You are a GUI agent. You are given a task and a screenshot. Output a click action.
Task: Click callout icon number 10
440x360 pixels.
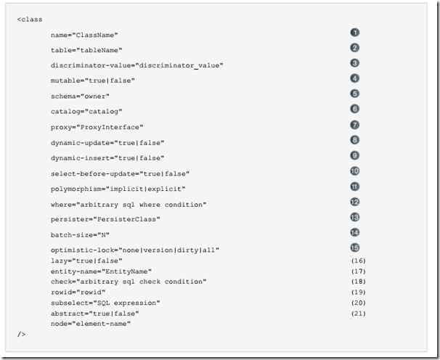355,171
